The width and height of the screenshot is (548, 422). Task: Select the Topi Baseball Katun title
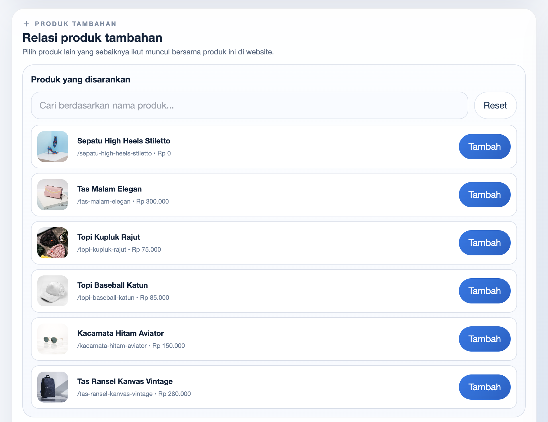click(113, 285)
